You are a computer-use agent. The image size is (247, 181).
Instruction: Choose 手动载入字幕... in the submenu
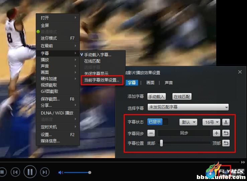coord(102,55)
